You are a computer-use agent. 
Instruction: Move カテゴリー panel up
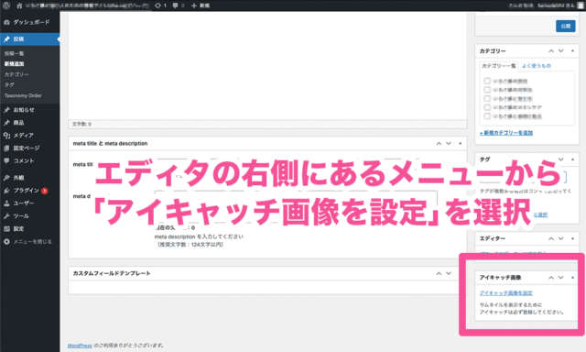[x=551, y=50]
